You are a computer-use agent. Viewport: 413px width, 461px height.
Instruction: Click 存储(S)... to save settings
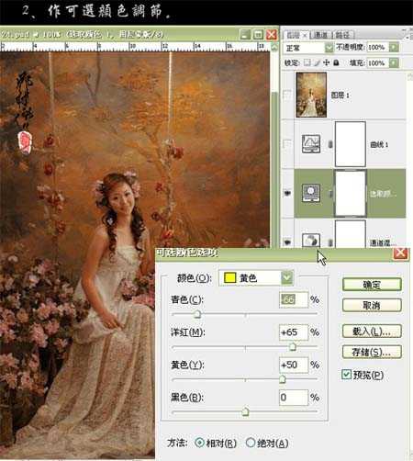pyautogui.click(x=372, y=352)
